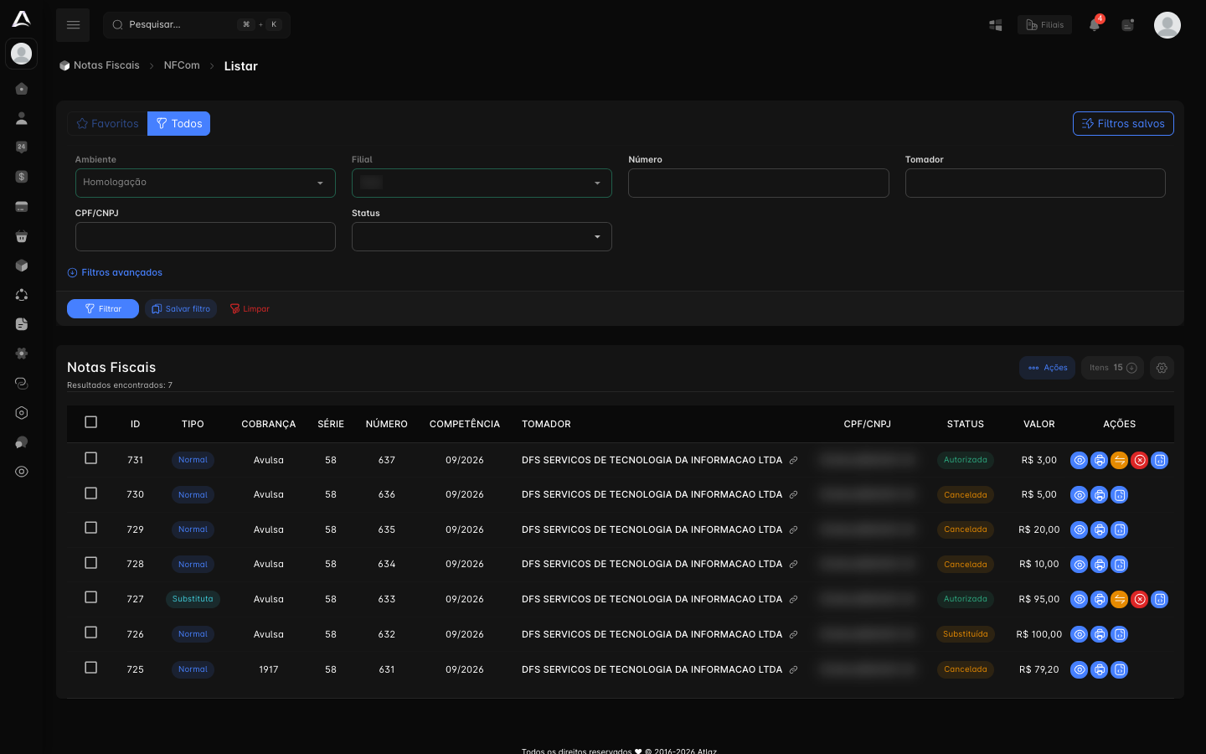Click the Pesquisar search box
The height and width of the screenshot is (754, 1206).
197,25
